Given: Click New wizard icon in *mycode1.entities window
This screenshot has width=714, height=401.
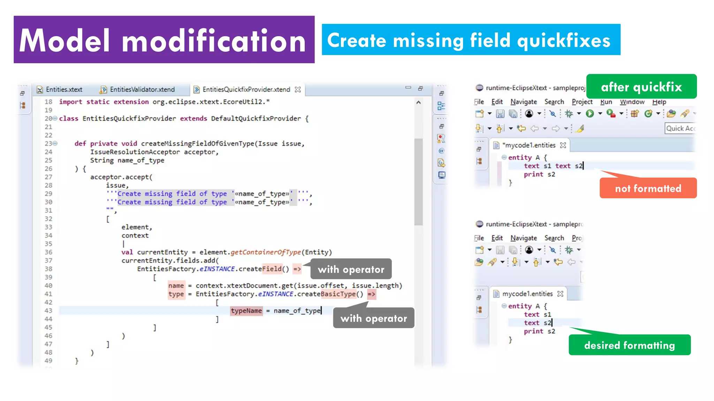Looking at the screenshot, I should (x=480, y=113).
